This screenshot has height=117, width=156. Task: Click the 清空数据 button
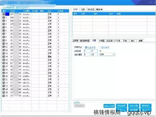pyautogui.click(x=134, y=110)
